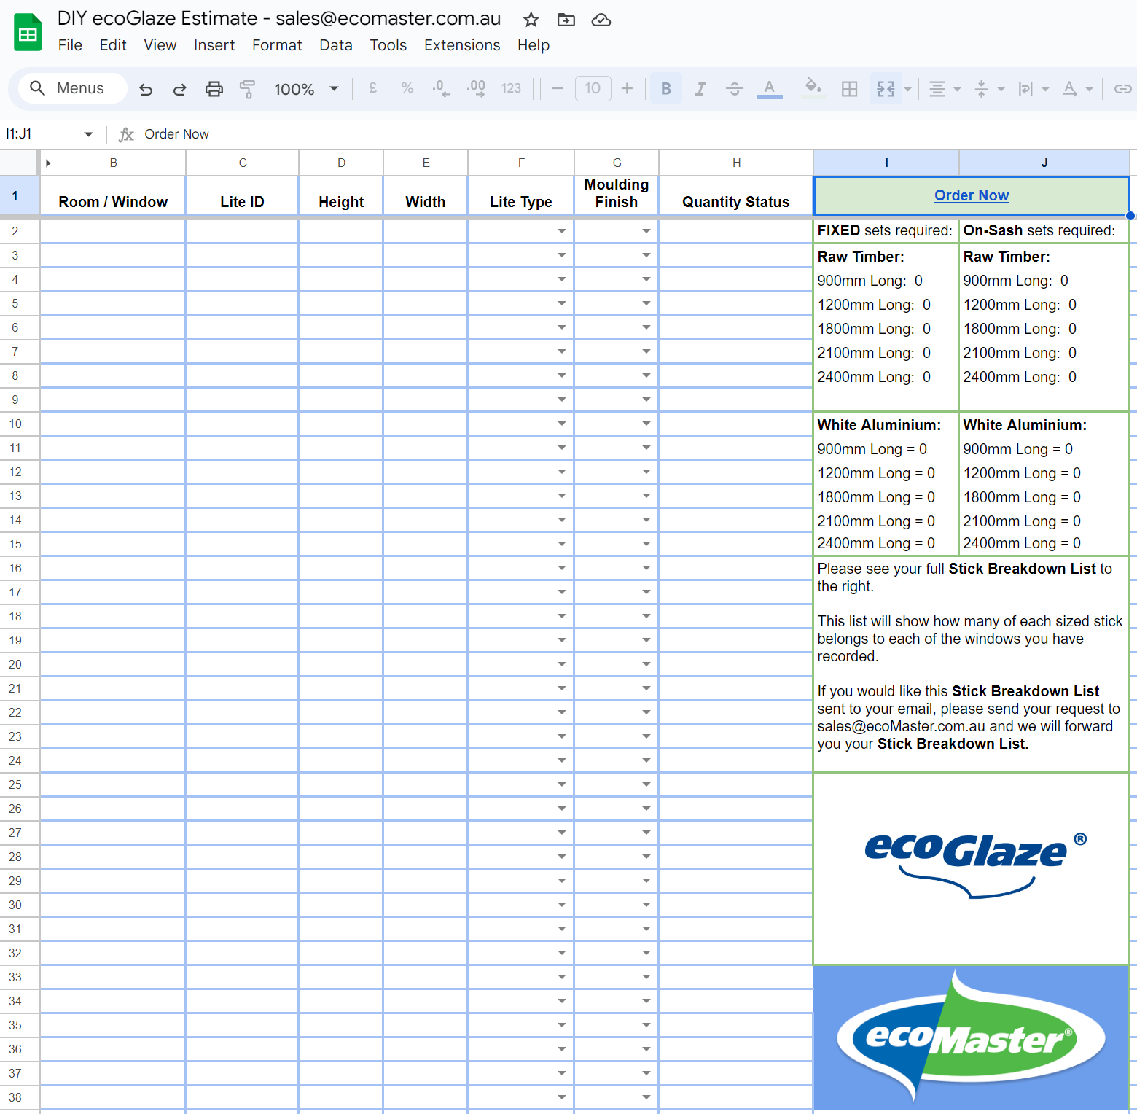Expand hidden column A arrow
Image resolution: width=1137 pixels, height=1114 pixels.
[48, 163]
